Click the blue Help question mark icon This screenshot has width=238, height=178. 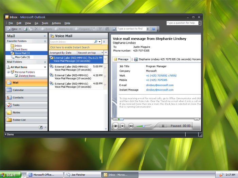point(153,29)
